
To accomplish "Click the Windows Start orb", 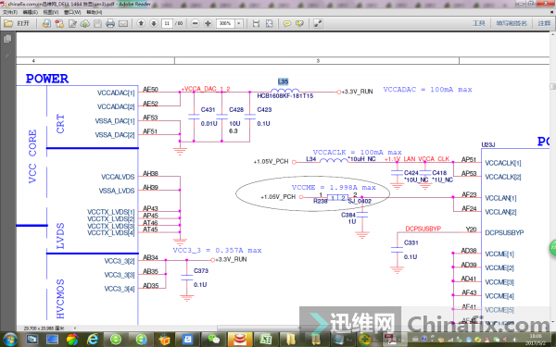I will [x=9, y=340].
